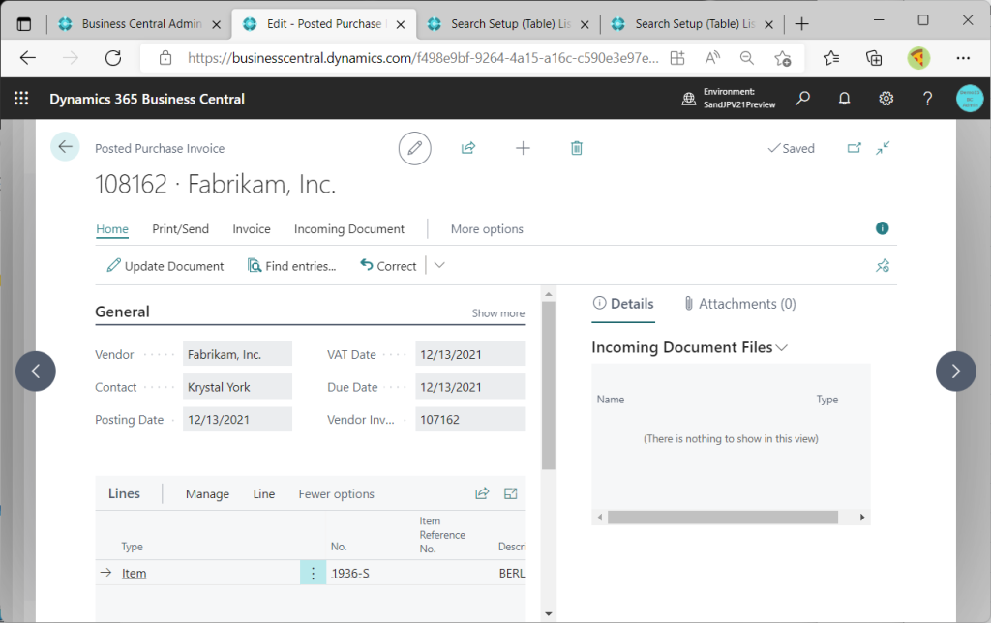Click Find entries action
Image resolution: width=991 pixels, height=623 pixels.
point(291,266)
